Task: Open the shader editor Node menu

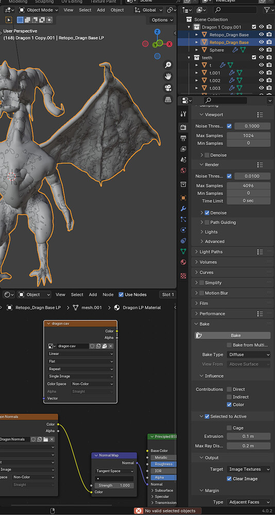Action: (x=108, y=295)
